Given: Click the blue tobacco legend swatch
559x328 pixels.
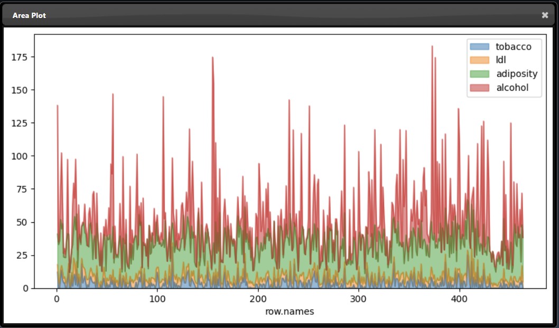Looking at the screenshot, I should [480, 46].
